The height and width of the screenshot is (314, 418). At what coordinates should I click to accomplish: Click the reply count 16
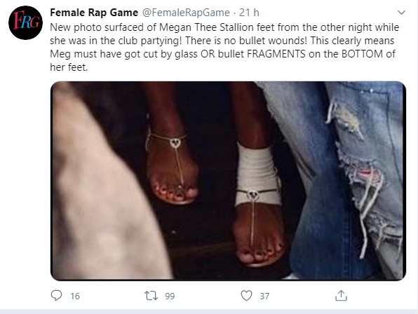[x=75, y=296]
